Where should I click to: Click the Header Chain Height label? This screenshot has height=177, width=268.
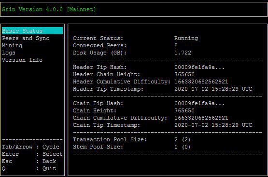tap(107, 74)
